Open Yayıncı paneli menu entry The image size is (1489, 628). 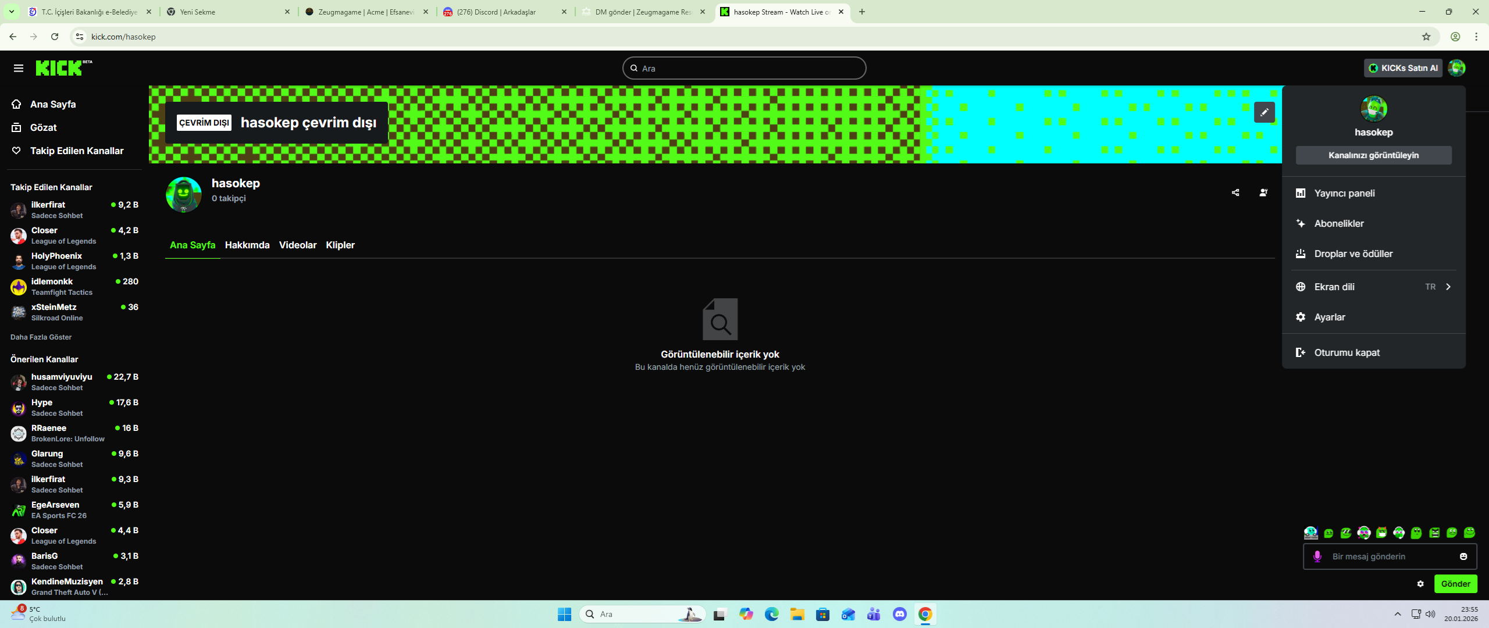1373,193
